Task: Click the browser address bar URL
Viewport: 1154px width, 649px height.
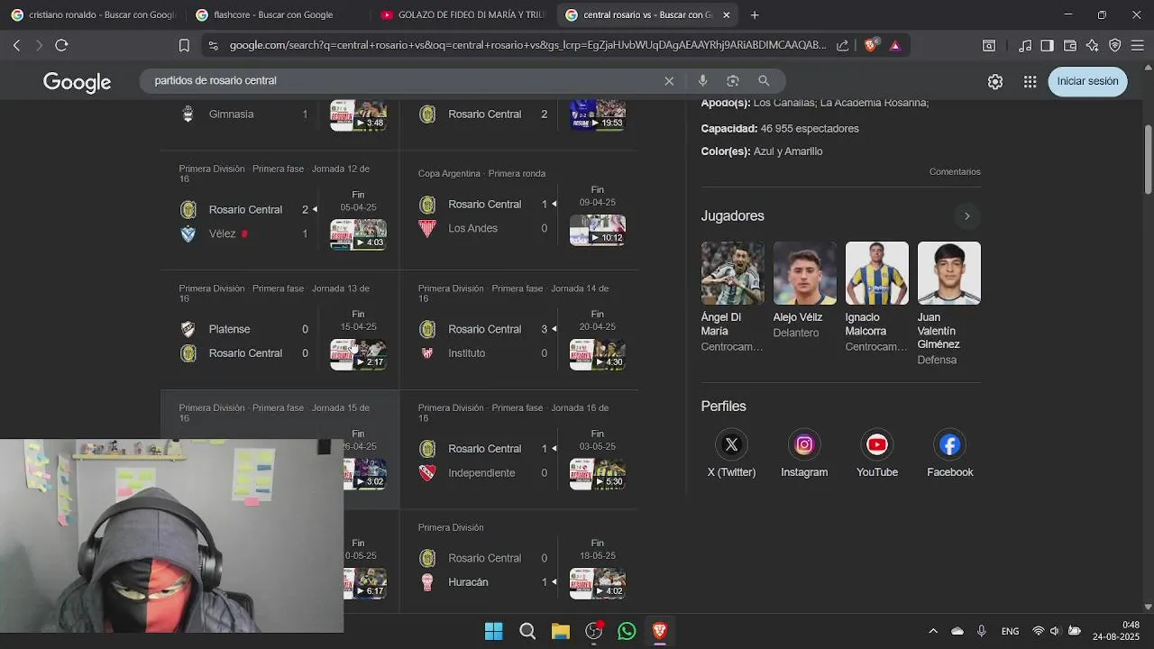Action: 527,45
